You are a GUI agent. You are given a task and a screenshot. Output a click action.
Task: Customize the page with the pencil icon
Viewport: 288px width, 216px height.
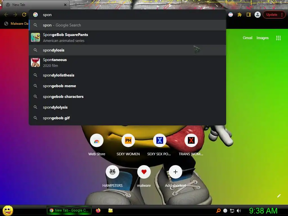click(x=279, y=196)
